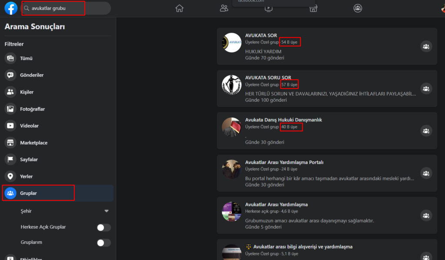
Task: Select the Sayfalar flag icon
Action: pos(10,159)
